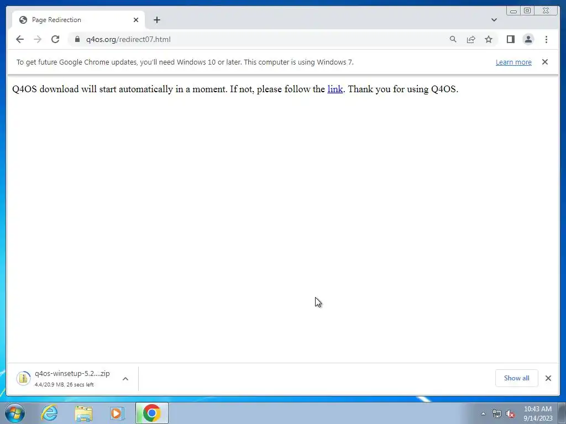Show all downloads

point(517,378)
